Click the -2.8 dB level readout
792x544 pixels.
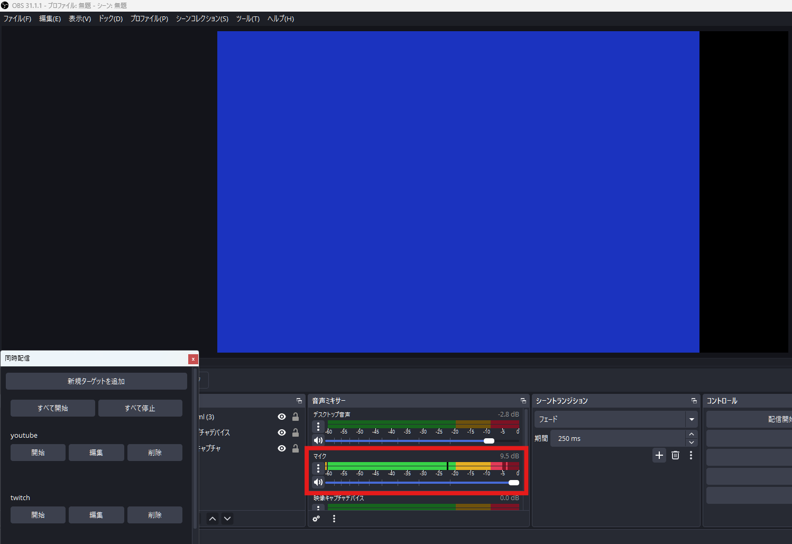[508, 414]
